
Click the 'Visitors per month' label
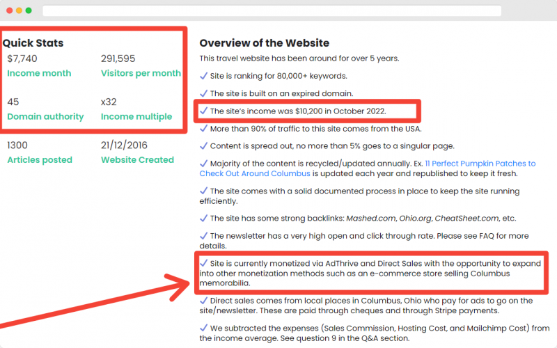pos(141,73)
